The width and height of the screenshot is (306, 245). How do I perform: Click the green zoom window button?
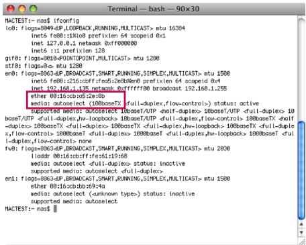(34, 9)
